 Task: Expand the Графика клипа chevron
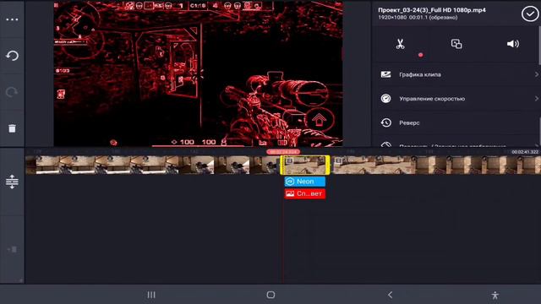click(x=537, y=74)
